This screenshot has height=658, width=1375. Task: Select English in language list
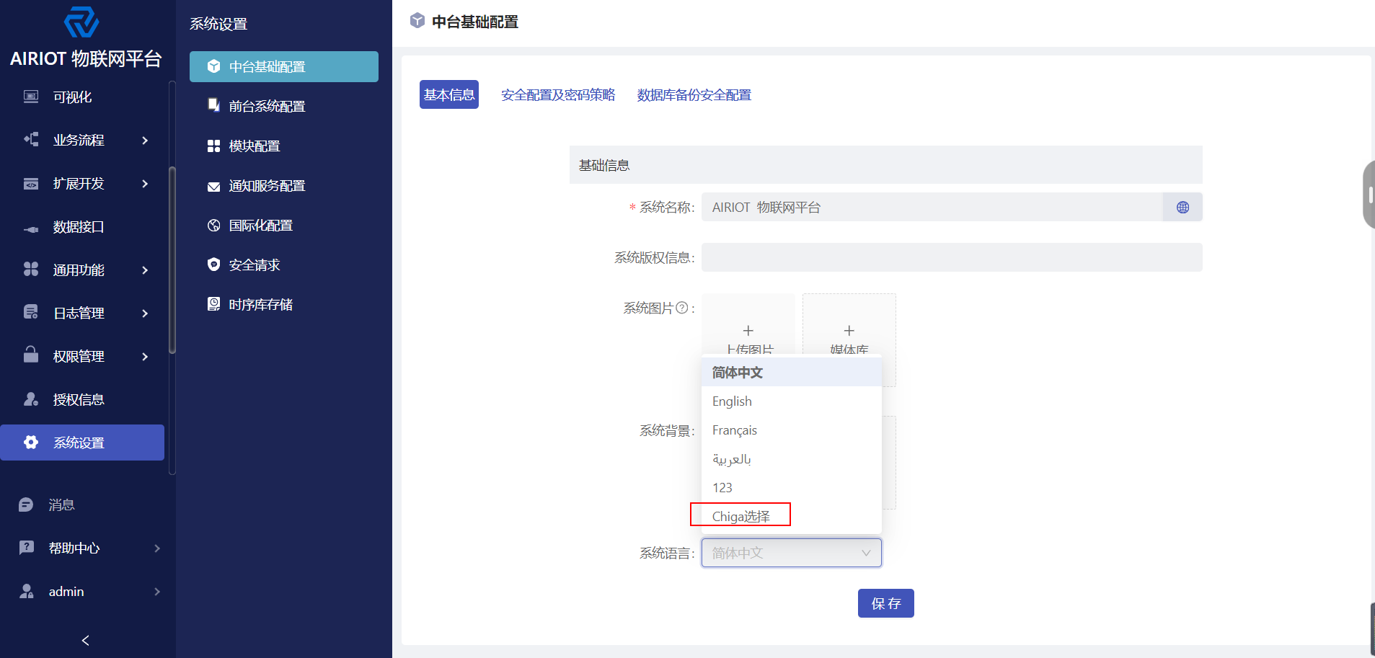(791, 401)
